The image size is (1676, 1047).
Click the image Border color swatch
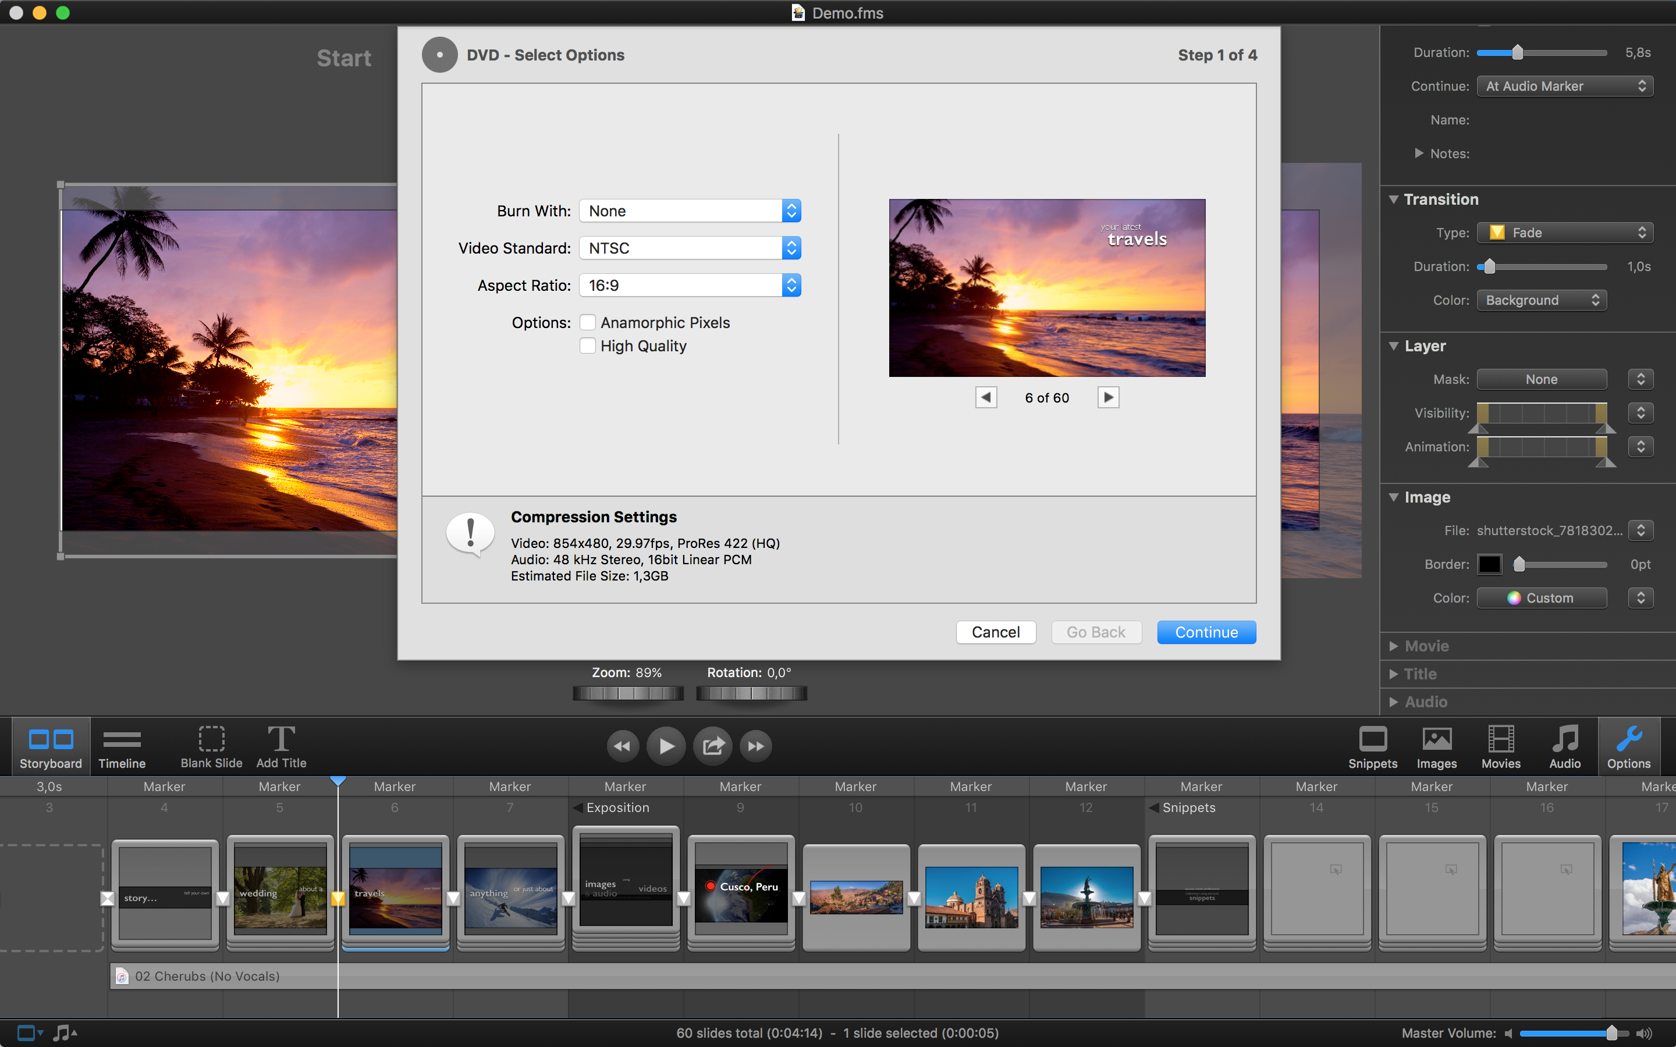(x=1489, y=564)
